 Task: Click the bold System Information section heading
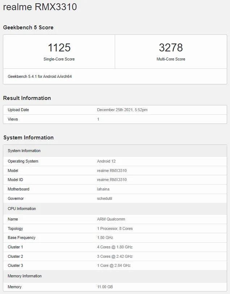tap(29, 138)
